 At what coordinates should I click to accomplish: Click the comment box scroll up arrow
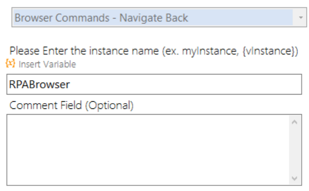[x=295, y=122]
